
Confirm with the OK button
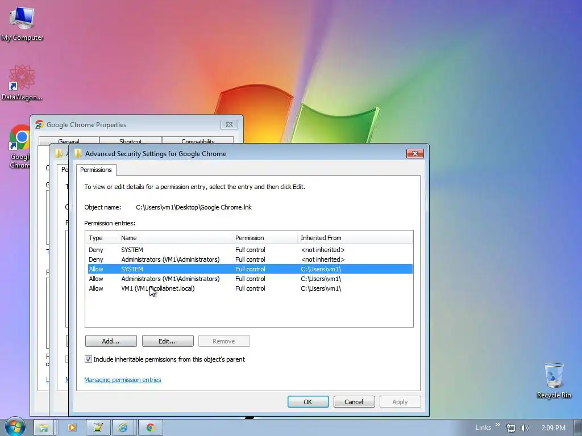308,401
